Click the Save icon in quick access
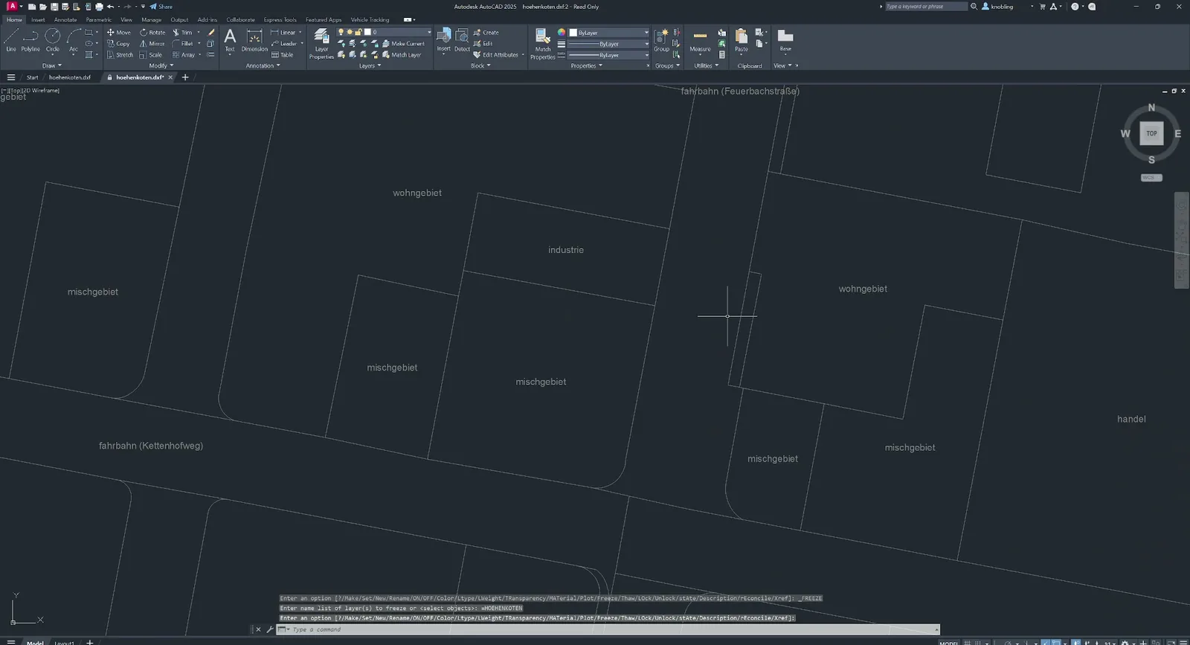The width and height of the screenshot is (1190, 645). [54, 7]
